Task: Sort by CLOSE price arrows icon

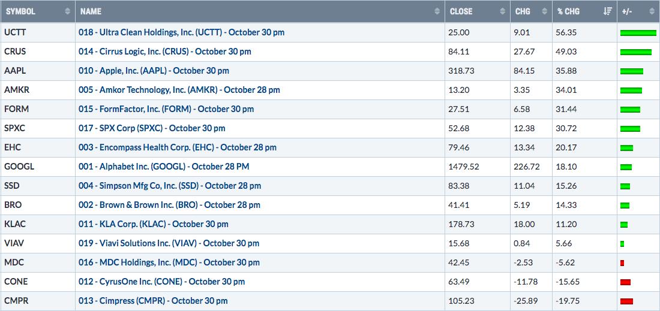Action: [x=503, y=12]
